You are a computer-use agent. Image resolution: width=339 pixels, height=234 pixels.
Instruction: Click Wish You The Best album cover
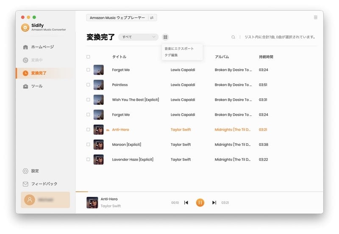point(99,100)
